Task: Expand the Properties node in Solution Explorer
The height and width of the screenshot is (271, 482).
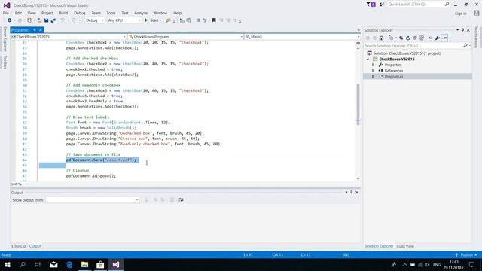Action: 374,65
